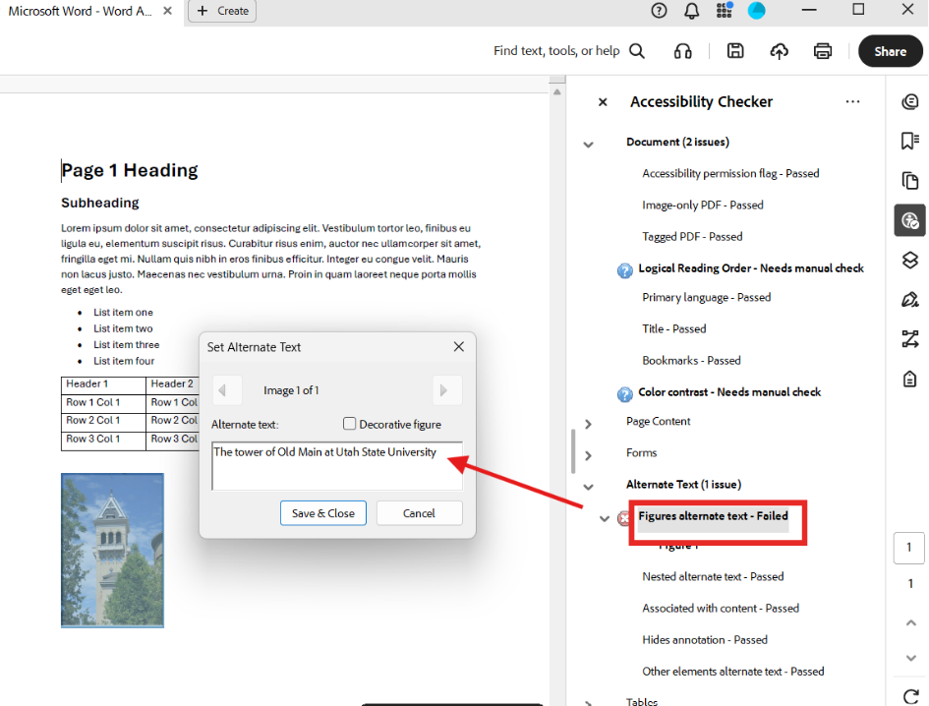Viewport: 929px width, 706px height.
Task: Select Image-only PDF - Passed
Action: point(703,206)
